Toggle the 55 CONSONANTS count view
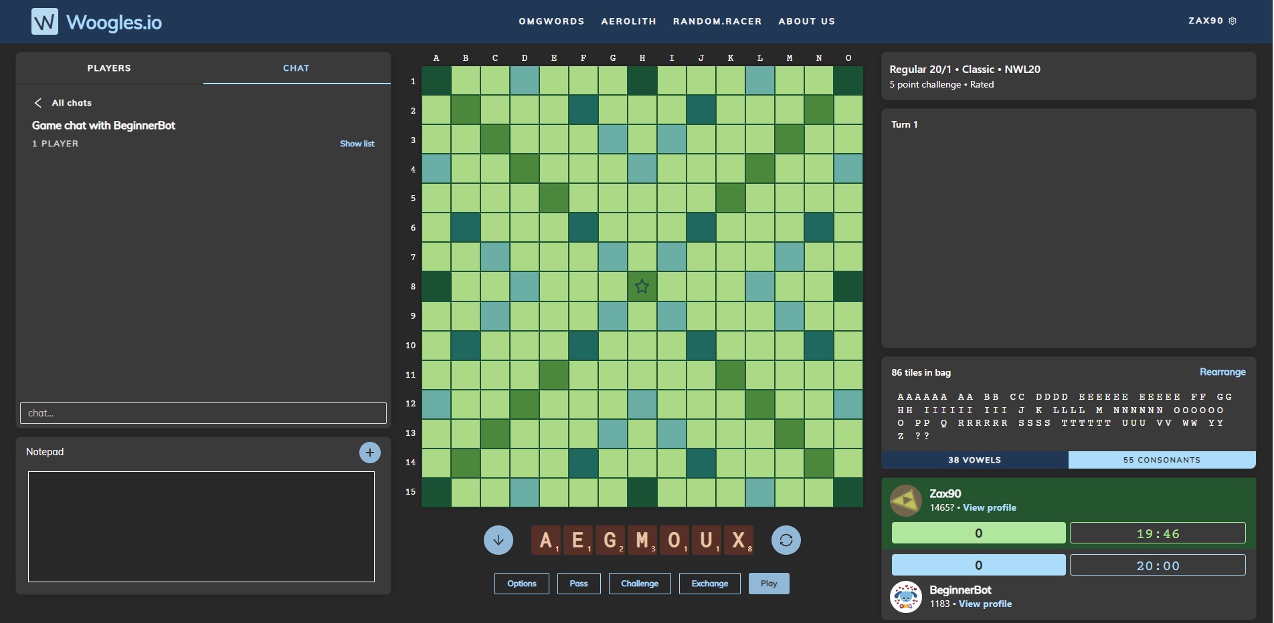 click(1162, 460)
